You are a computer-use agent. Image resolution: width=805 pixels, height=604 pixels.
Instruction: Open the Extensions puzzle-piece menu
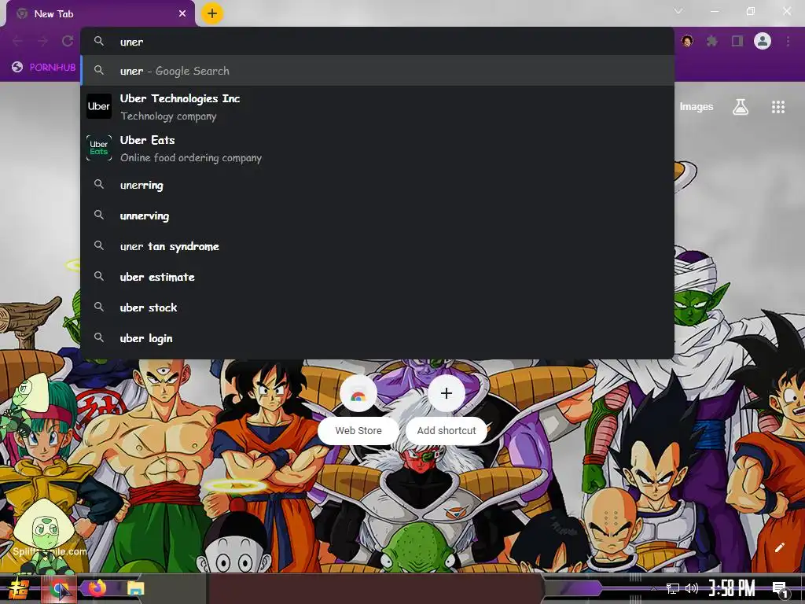click(712, 41)
